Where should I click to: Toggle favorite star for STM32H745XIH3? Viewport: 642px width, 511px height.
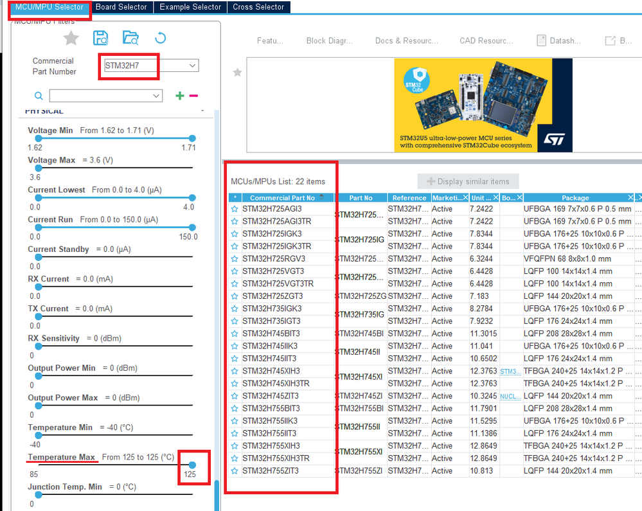click(x=235, y=371)
